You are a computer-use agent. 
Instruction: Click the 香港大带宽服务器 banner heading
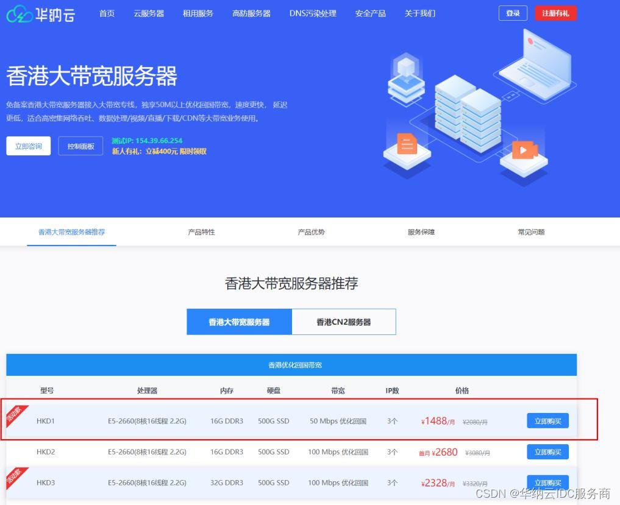(91, 76)
